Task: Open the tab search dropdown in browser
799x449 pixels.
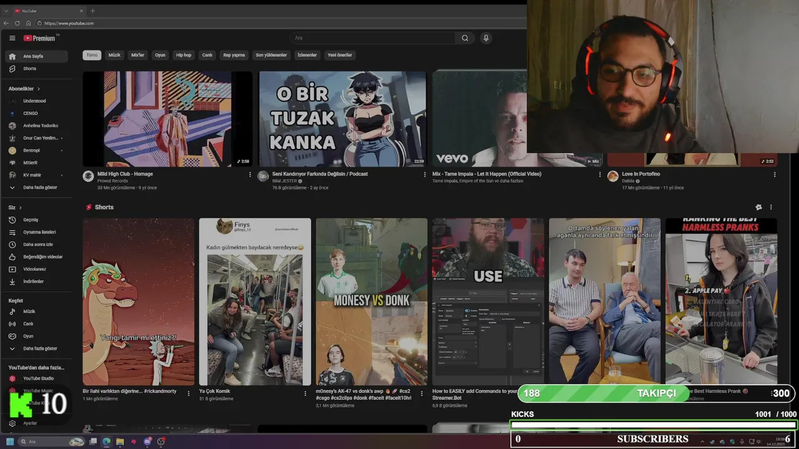Action: pyautogui.click(x=6, y=11)
